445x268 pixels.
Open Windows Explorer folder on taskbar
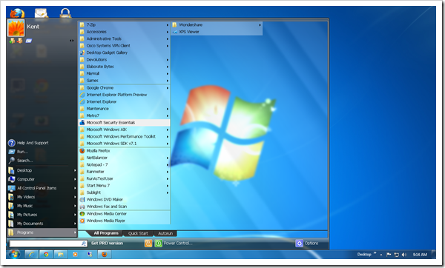pyautogui.click(x=61, y=255)
